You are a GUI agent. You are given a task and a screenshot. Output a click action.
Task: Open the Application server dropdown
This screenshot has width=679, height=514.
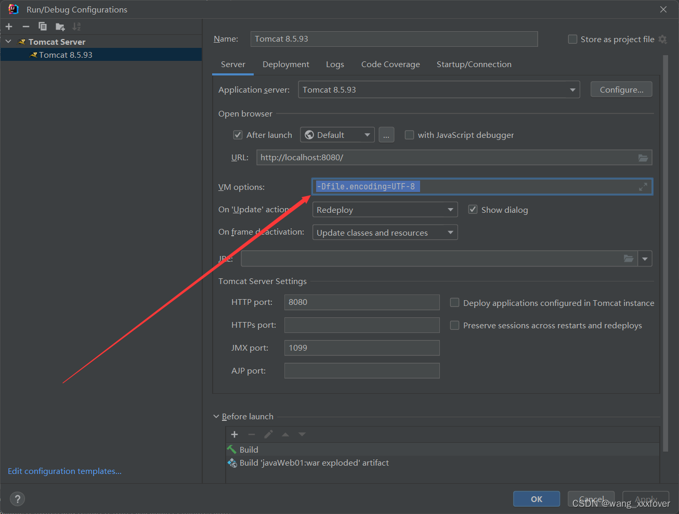coord(439,89)
